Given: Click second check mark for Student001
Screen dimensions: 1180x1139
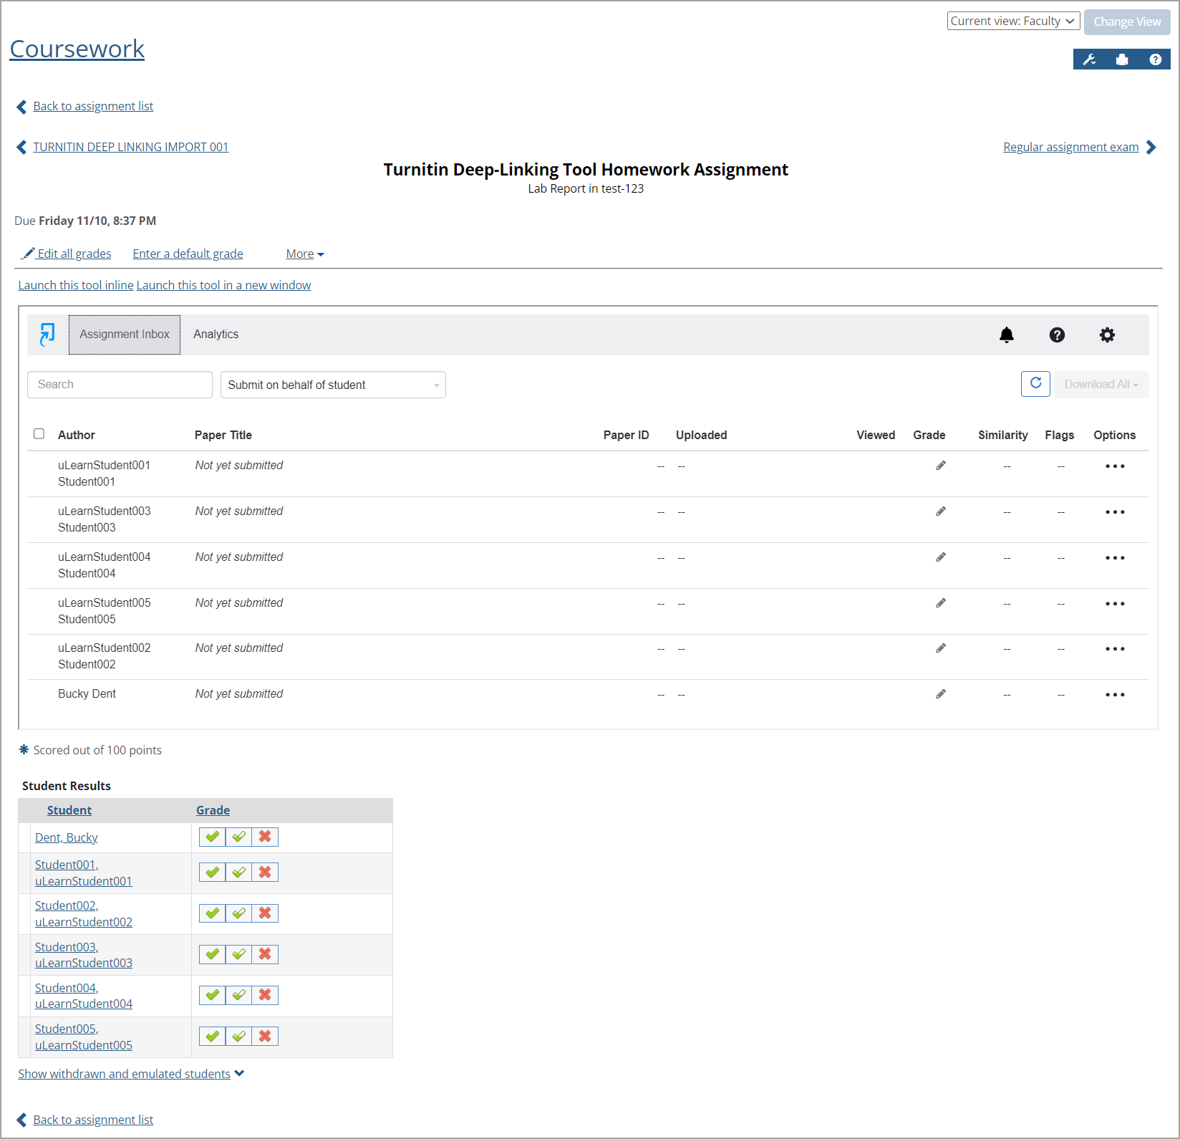Looking at the screenshot, I should [x=238, y=873].
